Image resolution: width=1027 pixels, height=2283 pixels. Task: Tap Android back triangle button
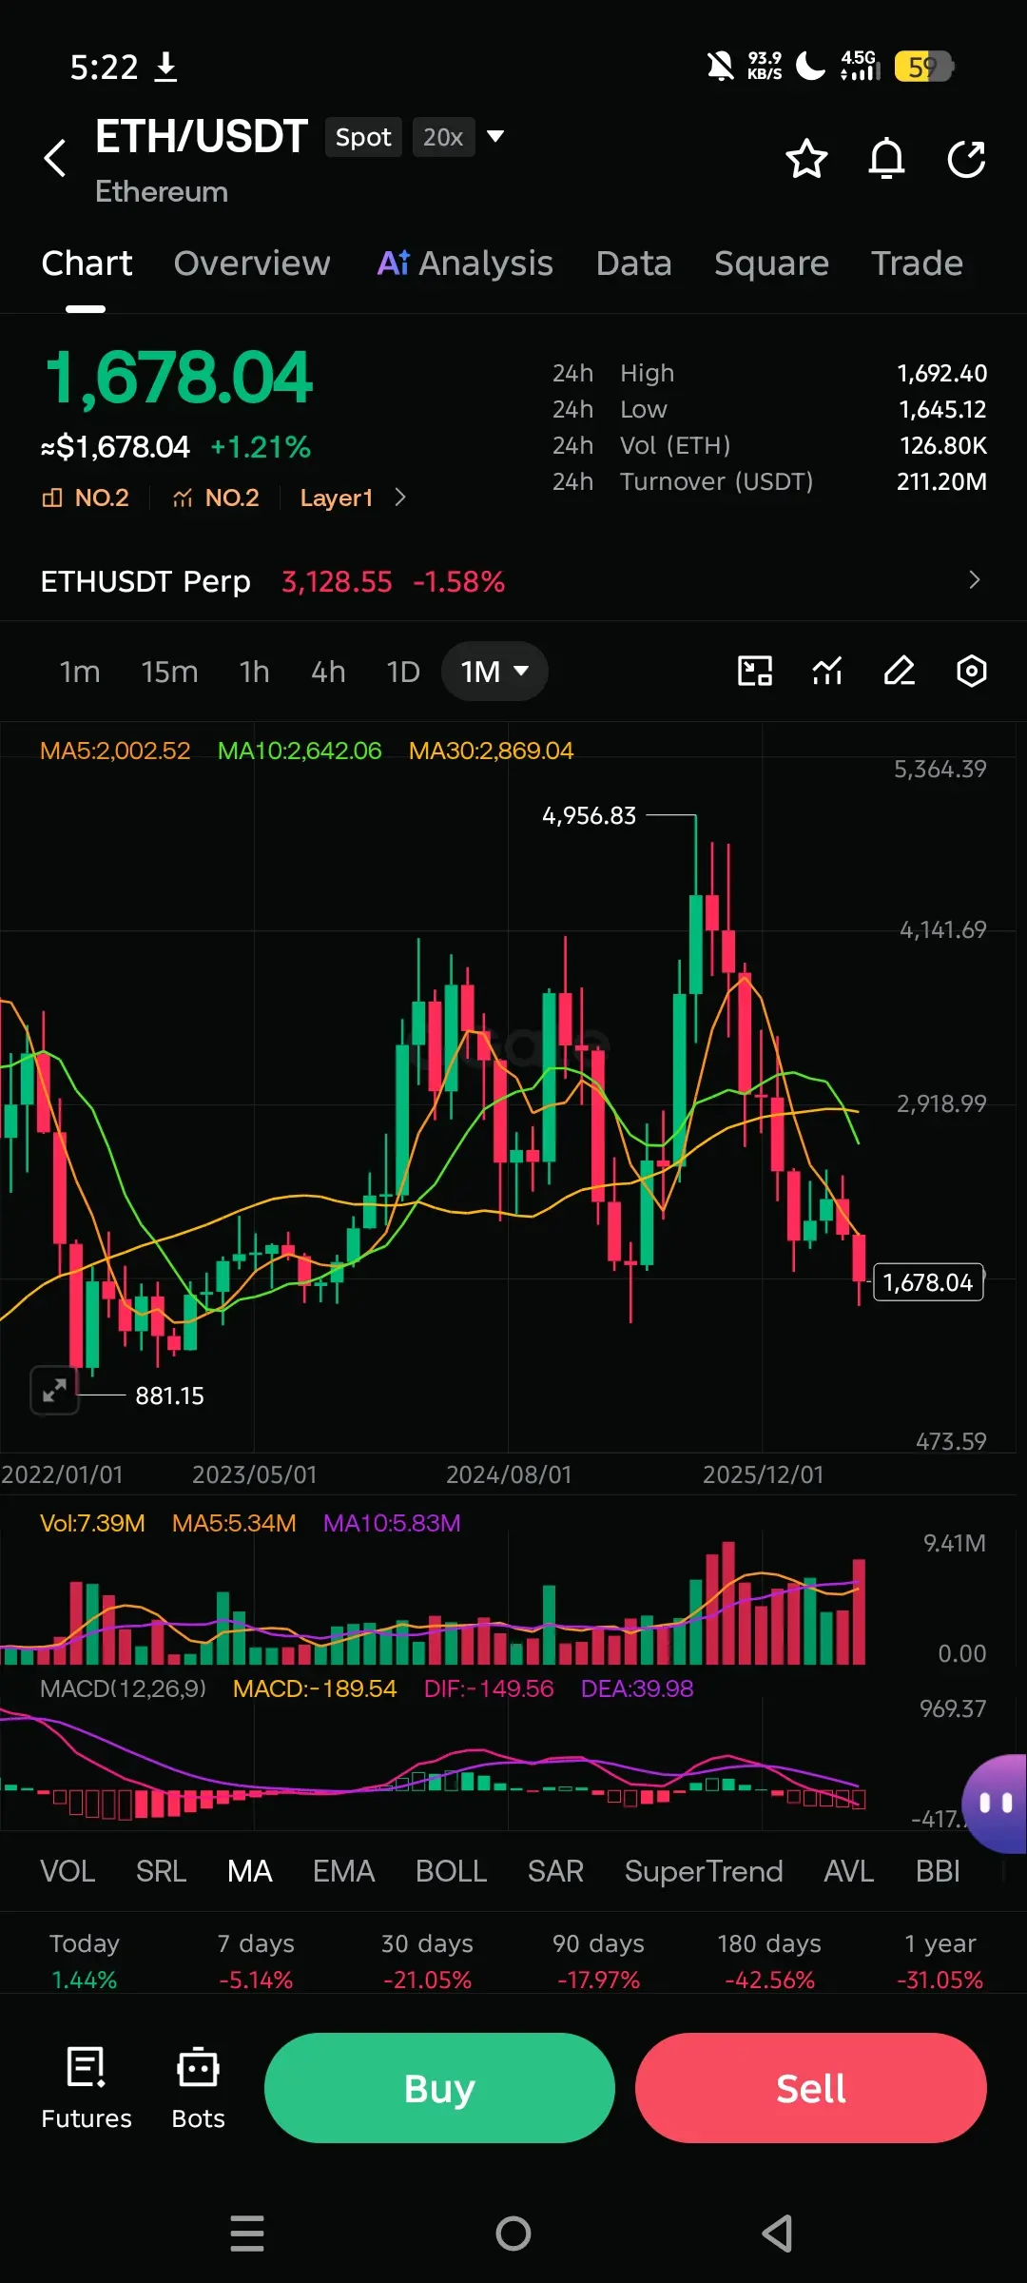pos(778,2233)
